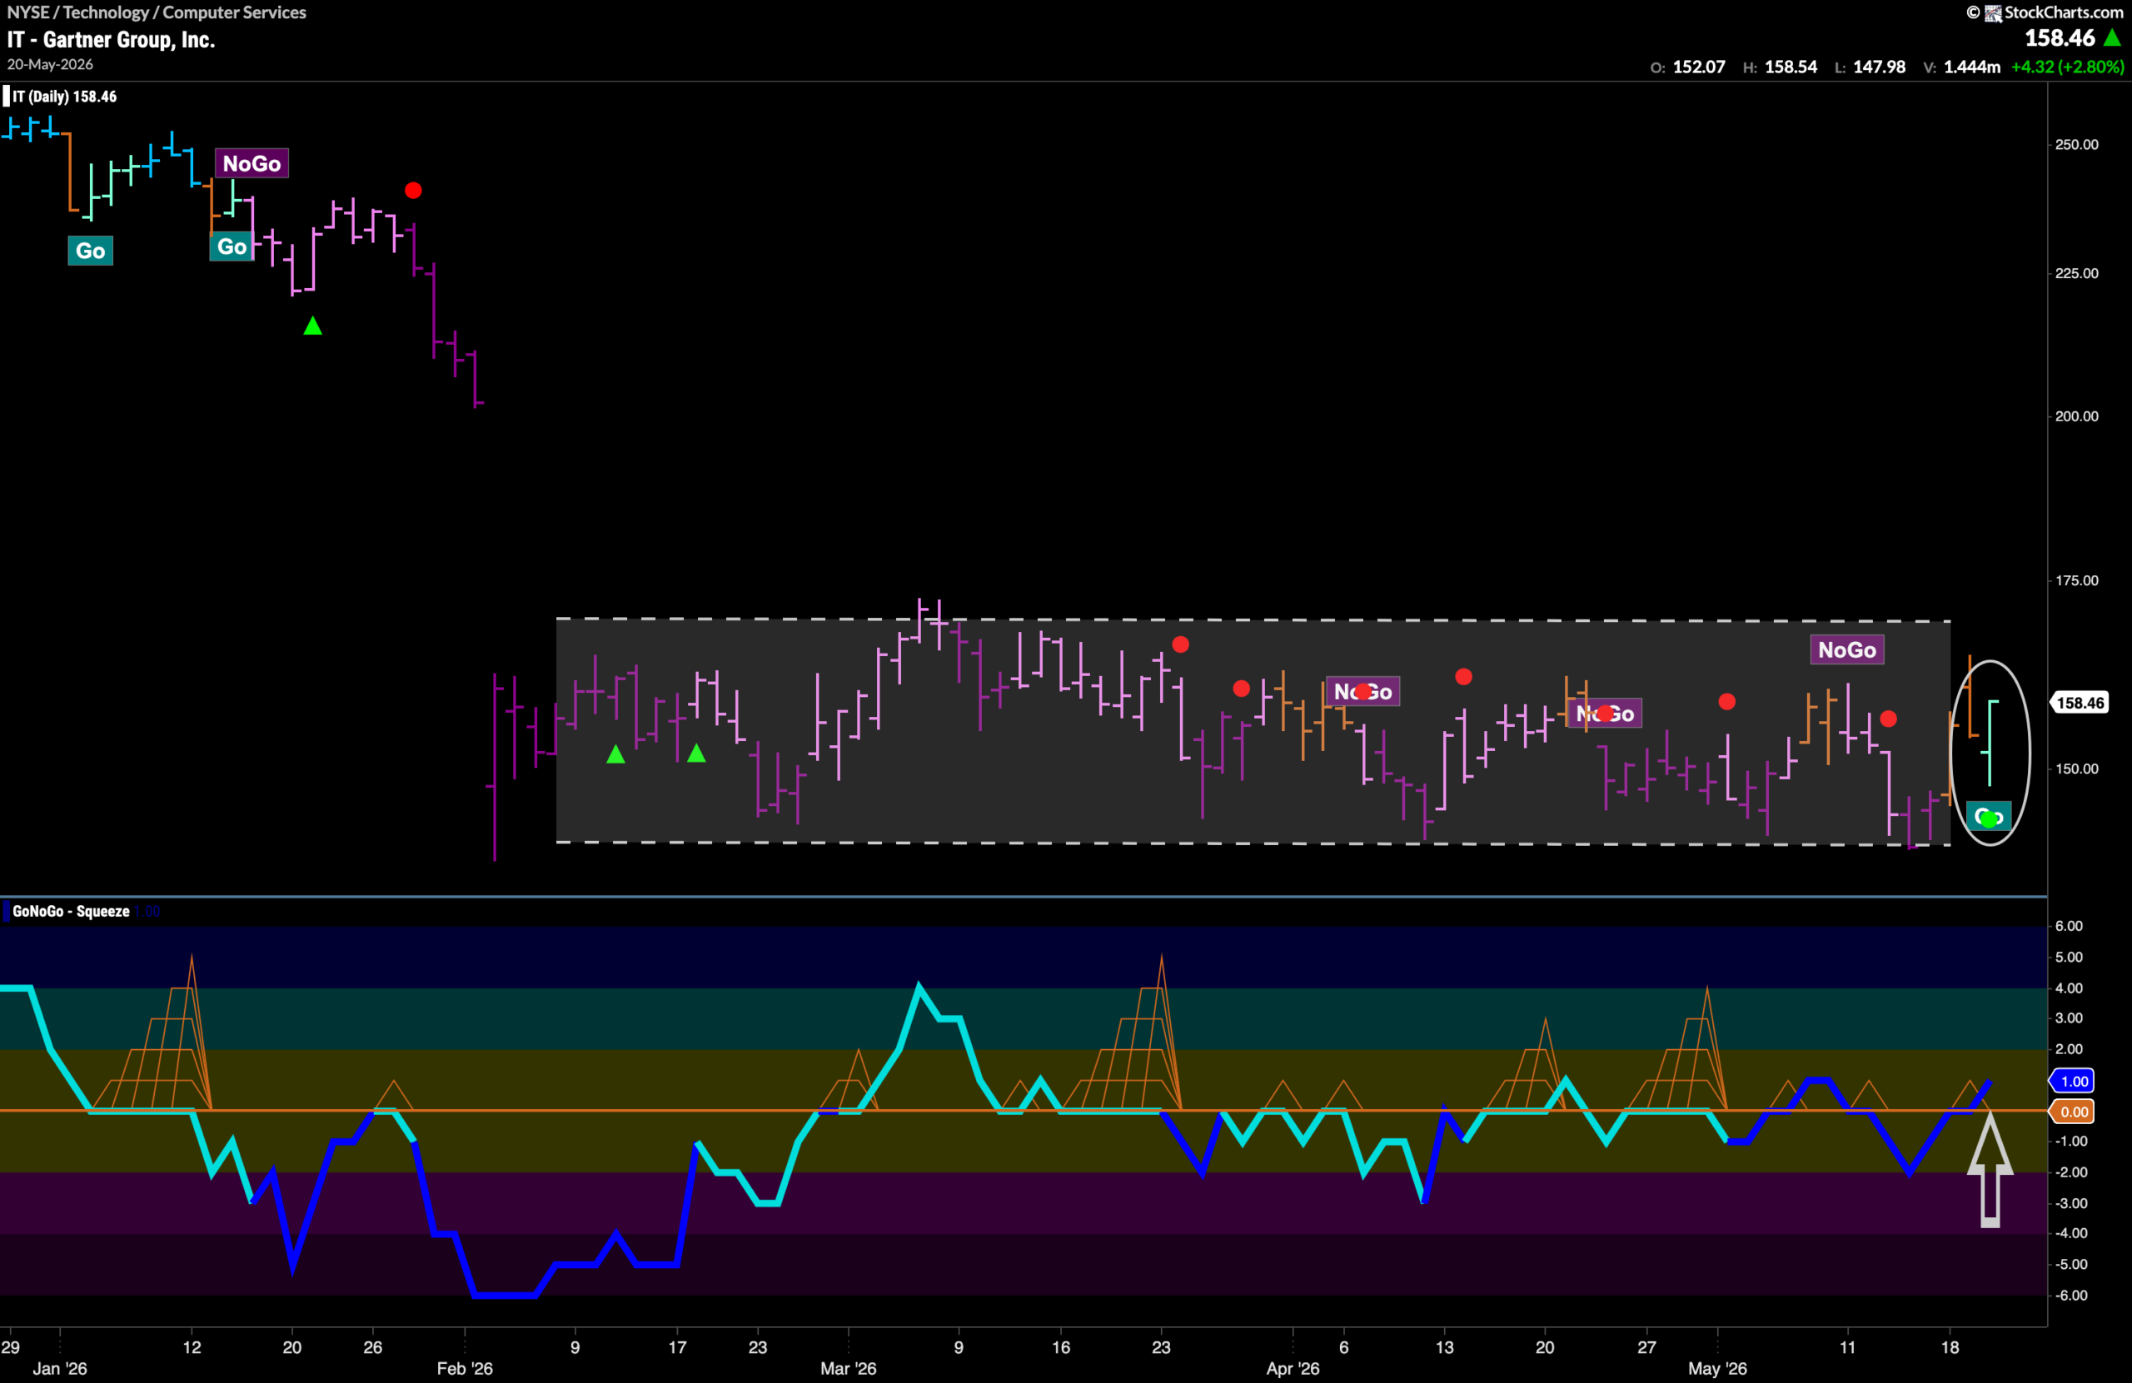Click the -6.00 oscillator axis label
This screenshot has width=2132, height=1383.
2073,1296
